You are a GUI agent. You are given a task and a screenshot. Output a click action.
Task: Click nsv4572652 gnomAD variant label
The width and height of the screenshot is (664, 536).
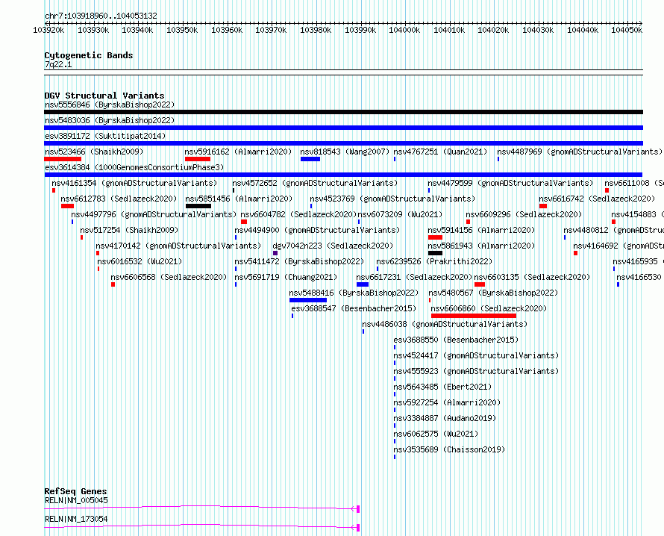315,183
